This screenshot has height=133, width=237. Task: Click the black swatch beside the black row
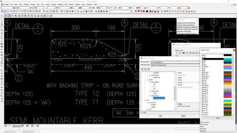(227, 55)
